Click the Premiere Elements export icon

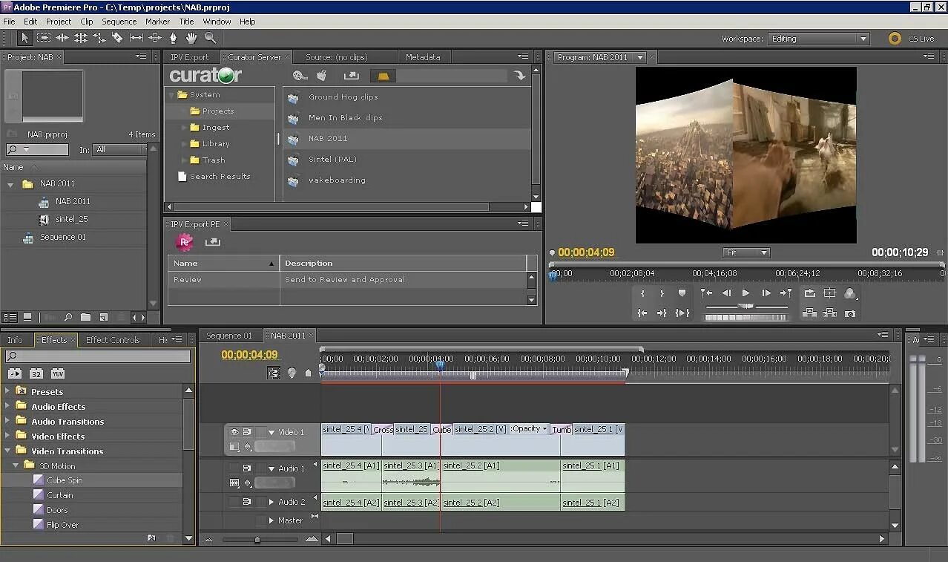point(184,241)
